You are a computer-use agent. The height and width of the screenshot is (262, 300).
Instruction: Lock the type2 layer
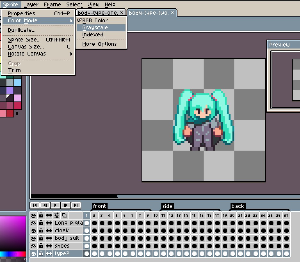(41, 254)
